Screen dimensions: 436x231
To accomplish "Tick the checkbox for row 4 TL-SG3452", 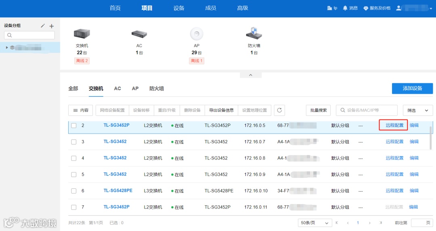I will click(x=74, y=158).
